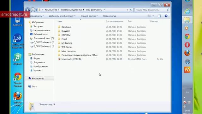Click the Opera icon on the taskbar
202x114 pixels.
187,45
